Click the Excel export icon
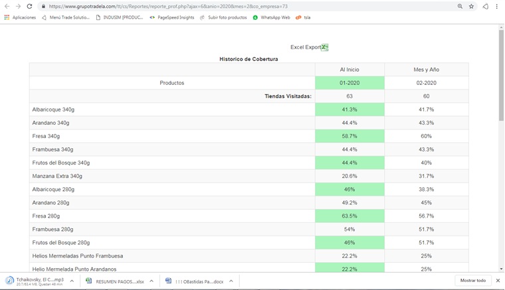Screen dimensions: 505x290 point(325,47)
